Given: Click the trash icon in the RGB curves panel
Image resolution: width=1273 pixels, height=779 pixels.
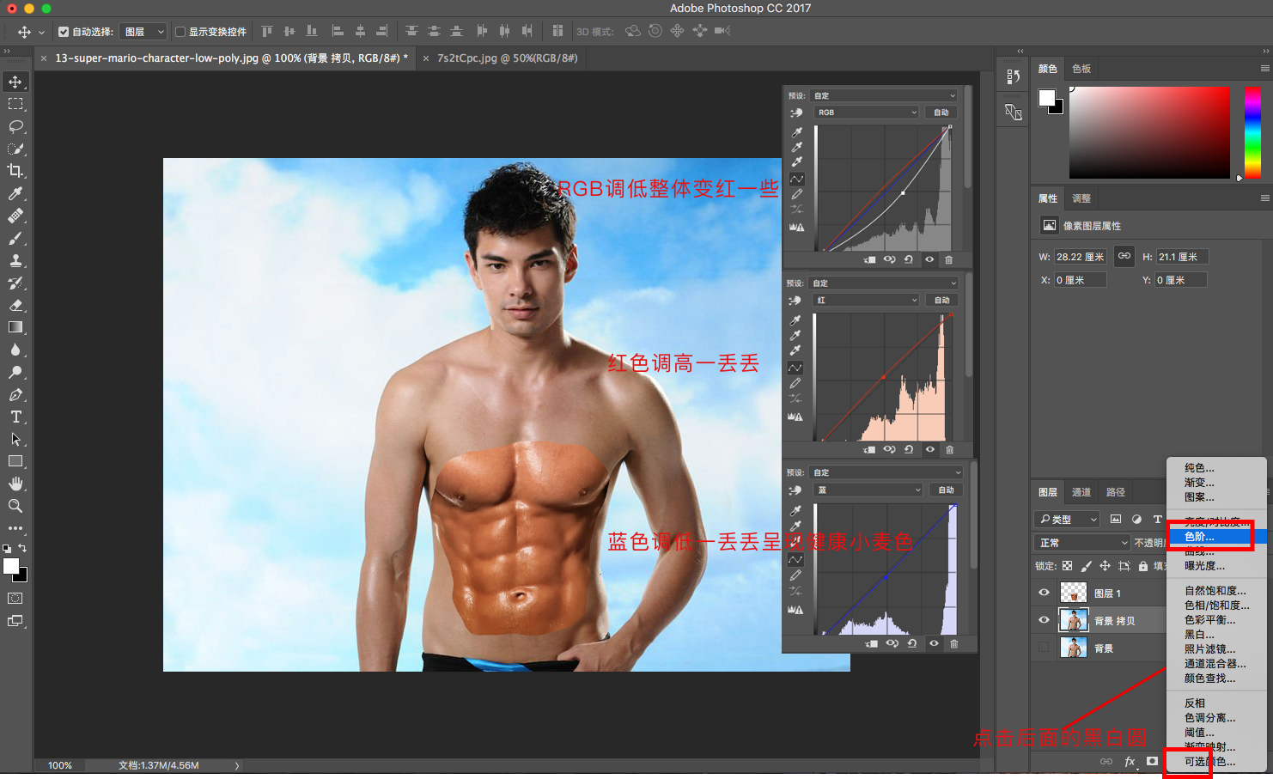Looking at the screenshot, I should coord(949,259).
